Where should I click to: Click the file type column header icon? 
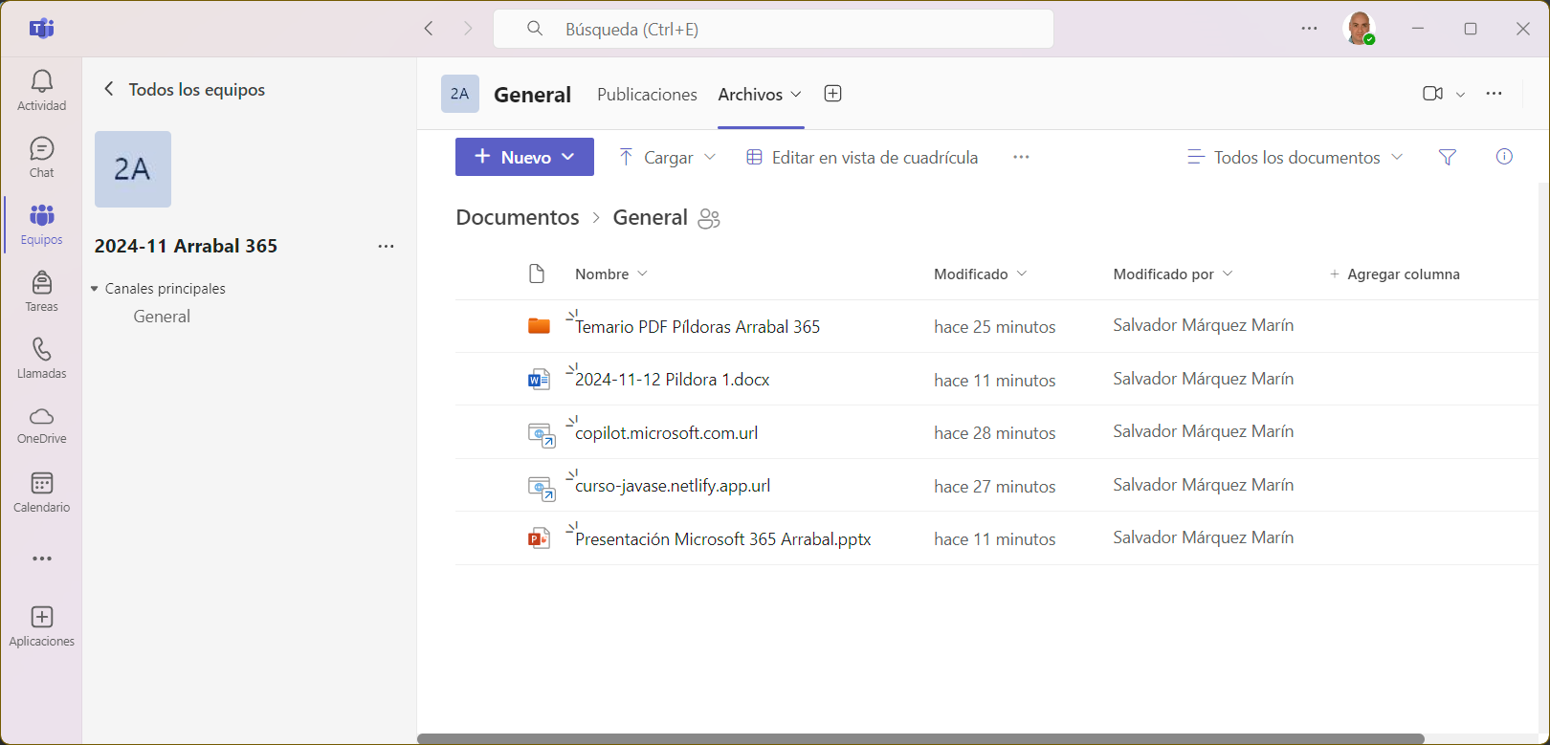[537, 274]
